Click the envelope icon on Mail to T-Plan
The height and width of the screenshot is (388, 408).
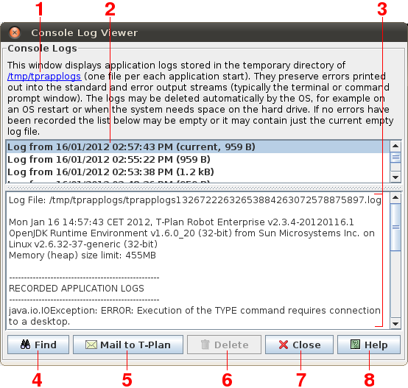pyautogui.click(x=91, y=345)
